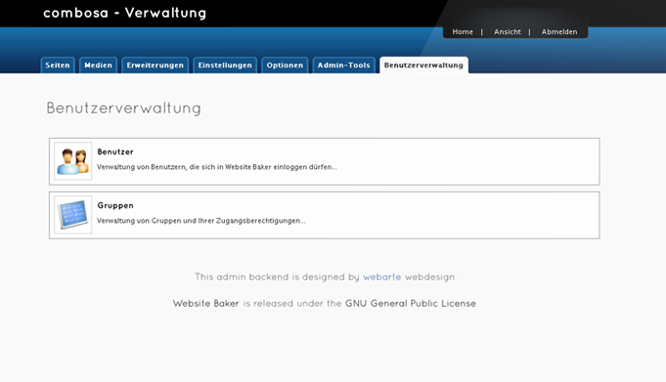The image size is (666, 382).
Task: Select the Benutzerverwaltung tab
Action: pyautogui.click(x=423, y=65)
